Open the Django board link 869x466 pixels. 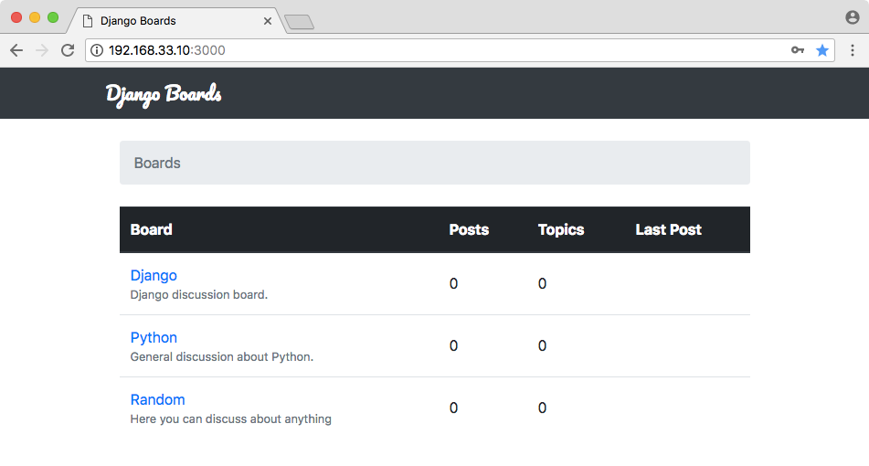pyautogui.click(x=154, y=275)
